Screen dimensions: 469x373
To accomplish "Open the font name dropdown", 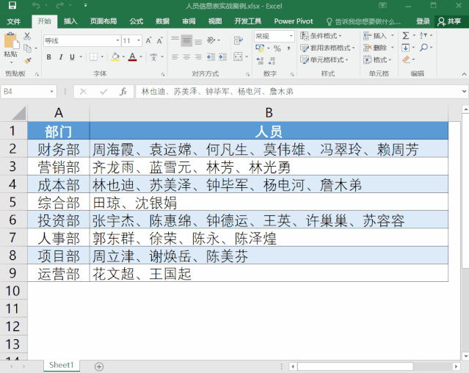I will tap(117, 40).
